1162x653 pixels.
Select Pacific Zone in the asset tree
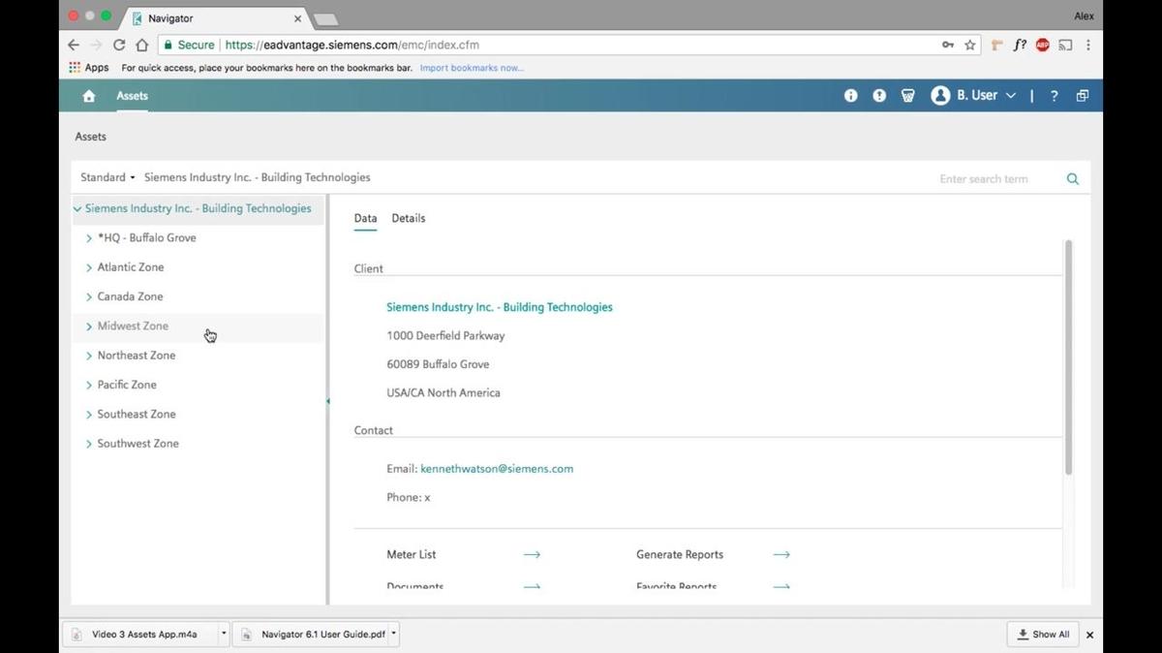(x=127, y=385)
